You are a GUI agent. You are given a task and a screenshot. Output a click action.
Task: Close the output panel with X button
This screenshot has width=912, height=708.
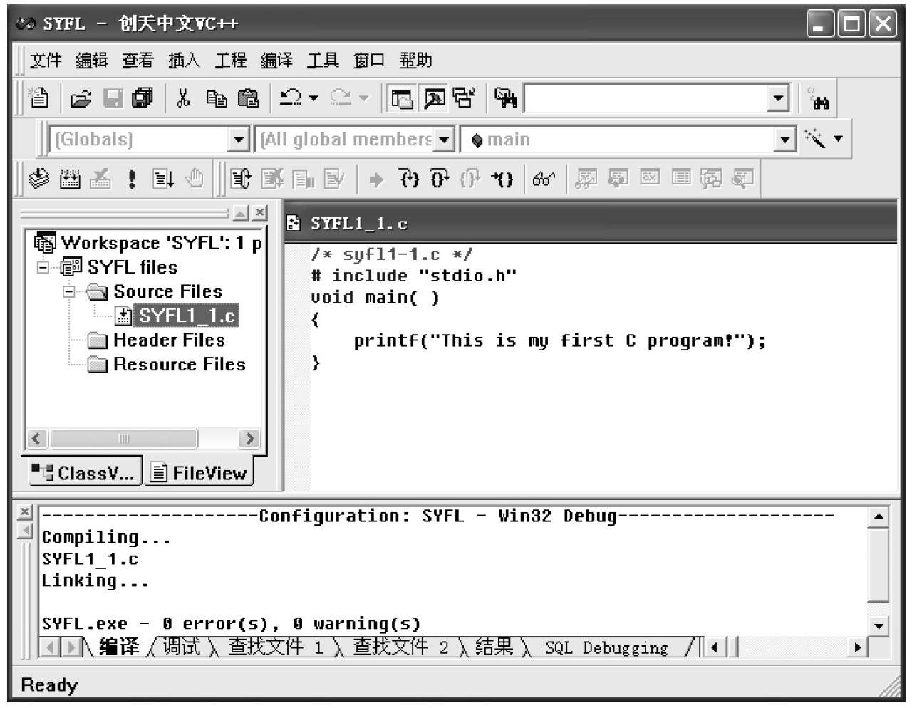click(25, 511)
